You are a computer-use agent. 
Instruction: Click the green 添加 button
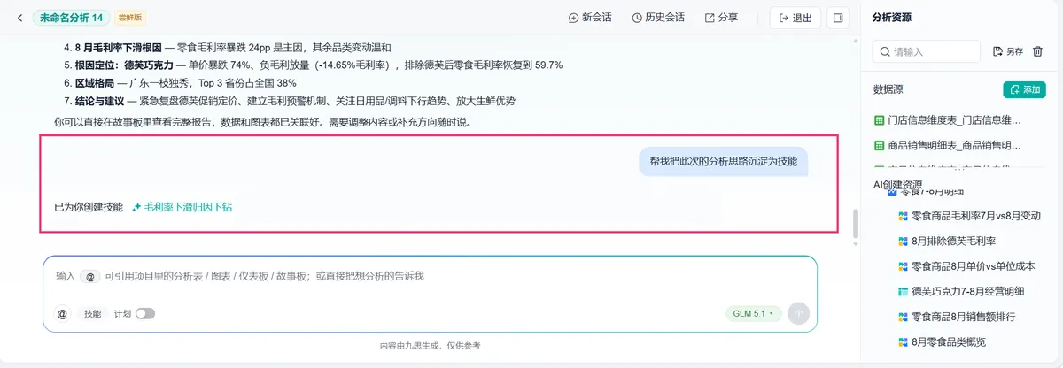pyautogui.click(x=1024, y=89)
